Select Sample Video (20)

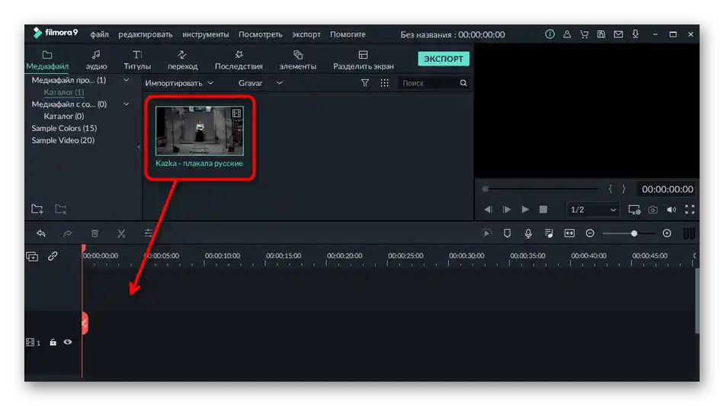click(x=62, y=140)
